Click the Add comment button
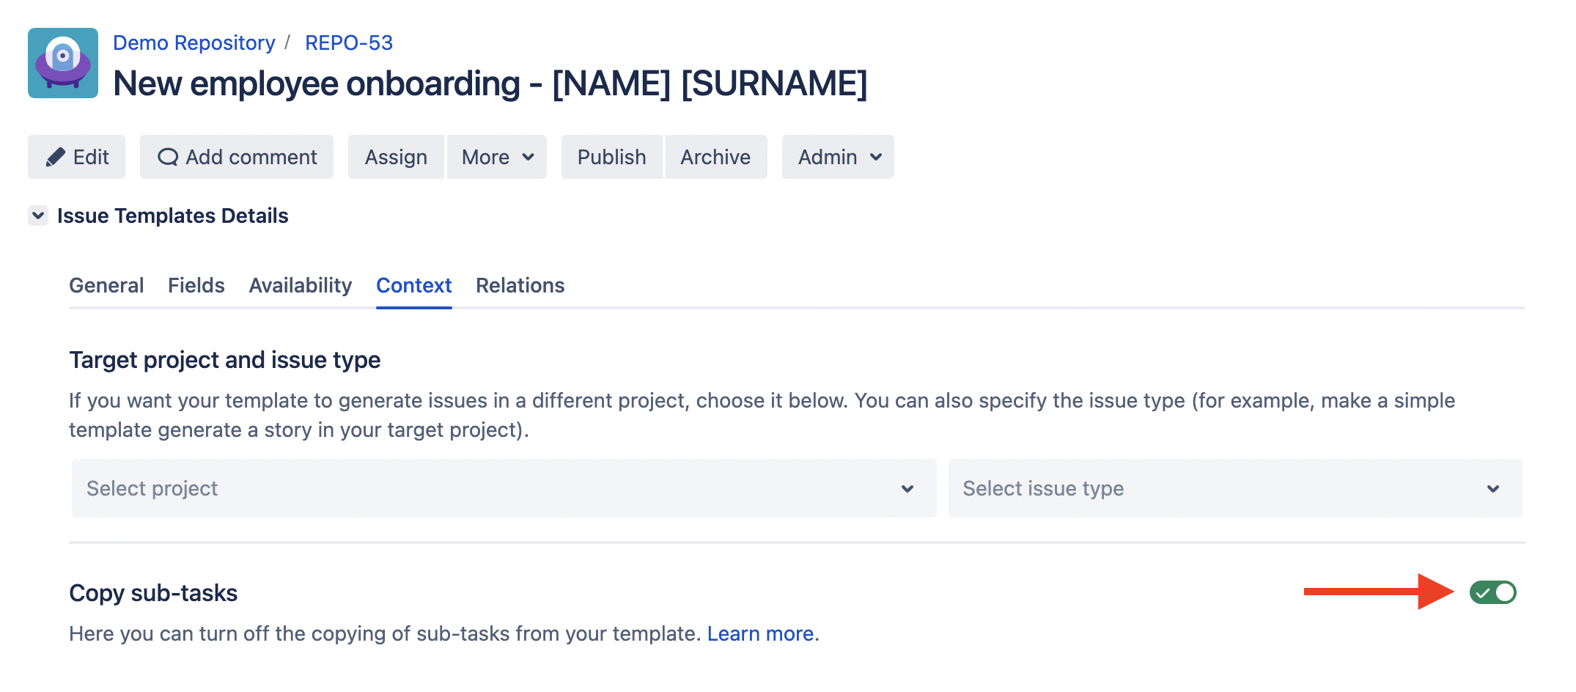The height and width of the screenshot is (692, 1576). 237,157
